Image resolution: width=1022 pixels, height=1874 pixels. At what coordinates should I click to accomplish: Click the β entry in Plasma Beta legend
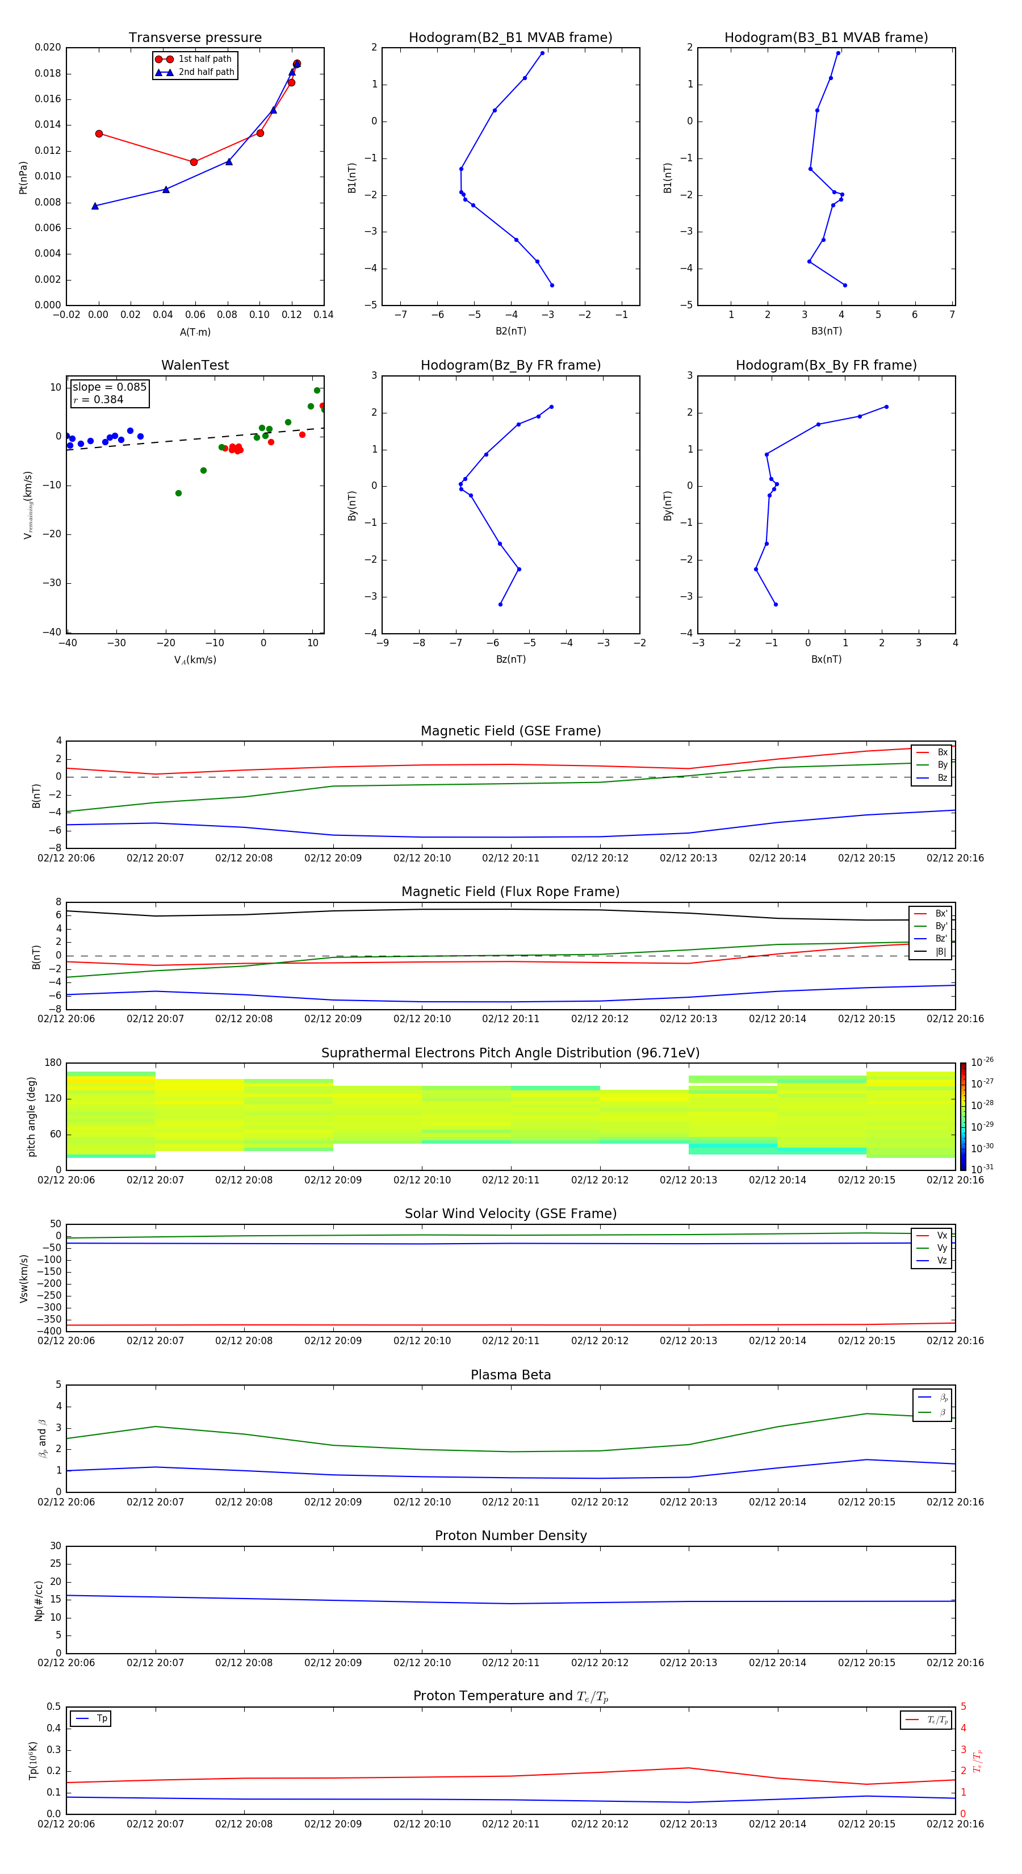click(x=932, y=1413)
